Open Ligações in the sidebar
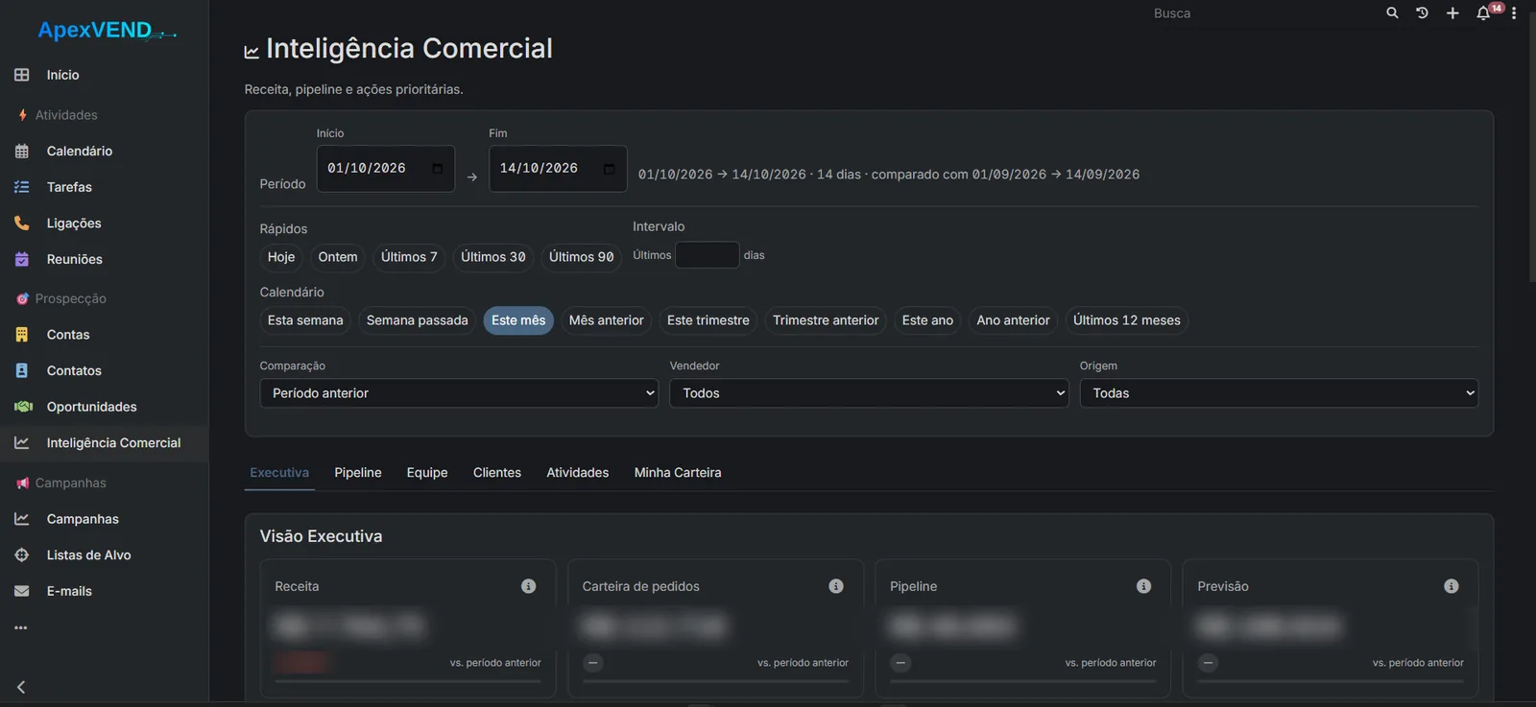The width and height of the screenshot is (1536, 707). pyautogui.click(x=104, y=224)
